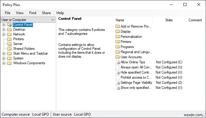Select the Settings Page Visibility policy name
The image size is (206, 118).
click(x=136, y=82)
